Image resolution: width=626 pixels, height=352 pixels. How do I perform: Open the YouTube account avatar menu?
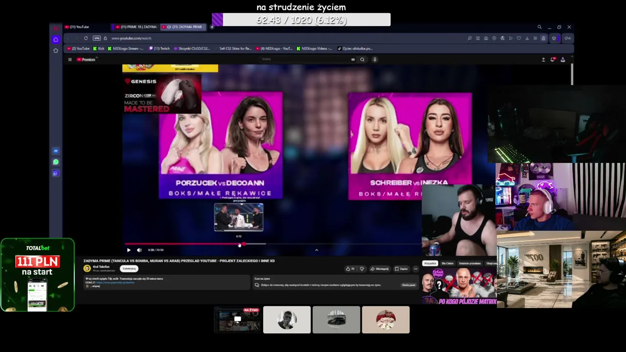[563, 60]
